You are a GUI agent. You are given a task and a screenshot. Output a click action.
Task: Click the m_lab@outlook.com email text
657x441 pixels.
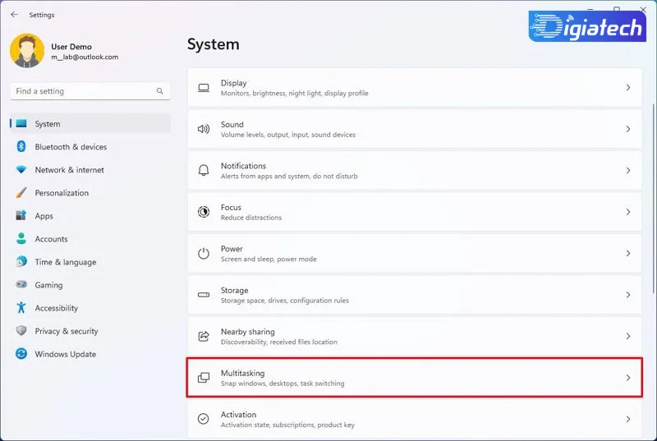pyautogui.click(x=85, y=57)
